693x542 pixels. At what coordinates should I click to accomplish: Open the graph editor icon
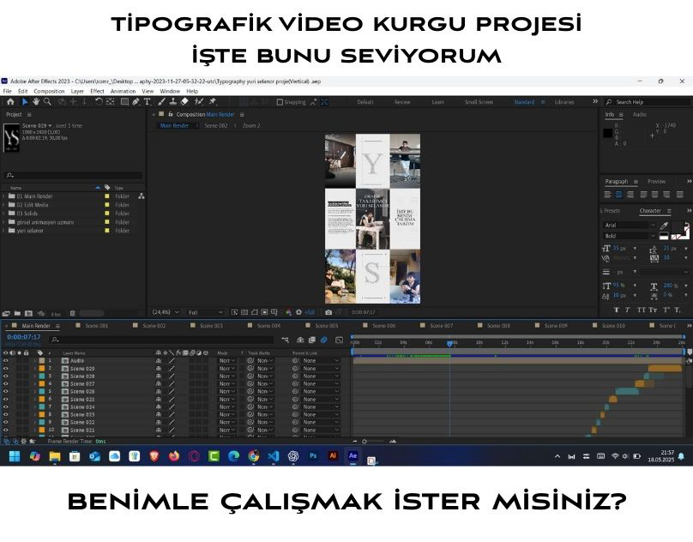(339, 340)
